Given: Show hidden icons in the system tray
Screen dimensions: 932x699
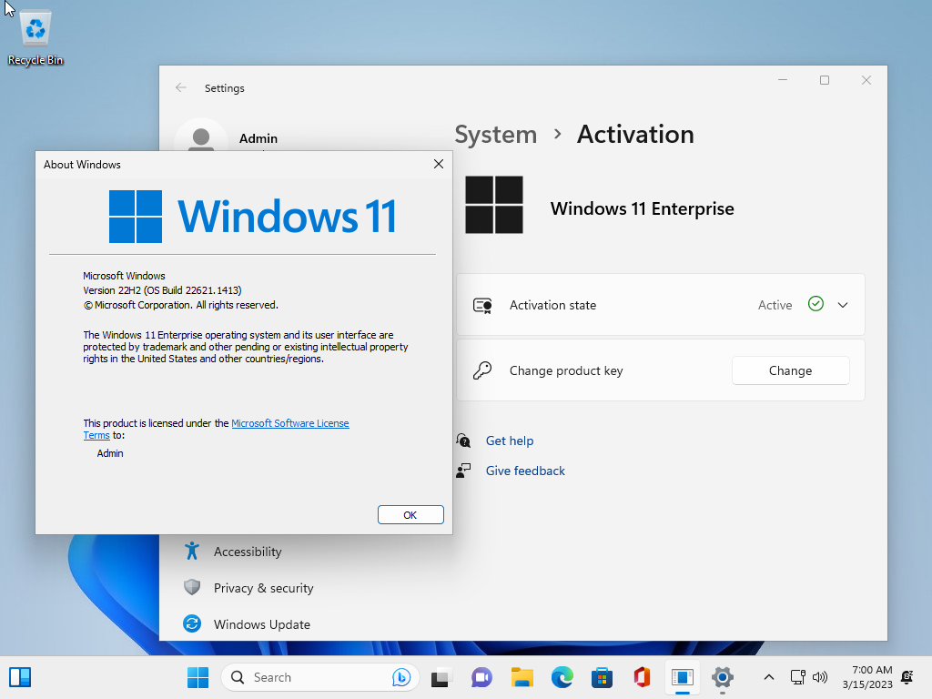Looking at the screenshot, I should coord(768,677).
